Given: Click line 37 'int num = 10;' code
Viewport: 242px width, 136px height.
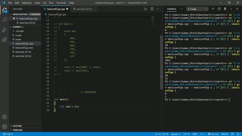Looking at the screenshot, I should [x=69, y=107].
